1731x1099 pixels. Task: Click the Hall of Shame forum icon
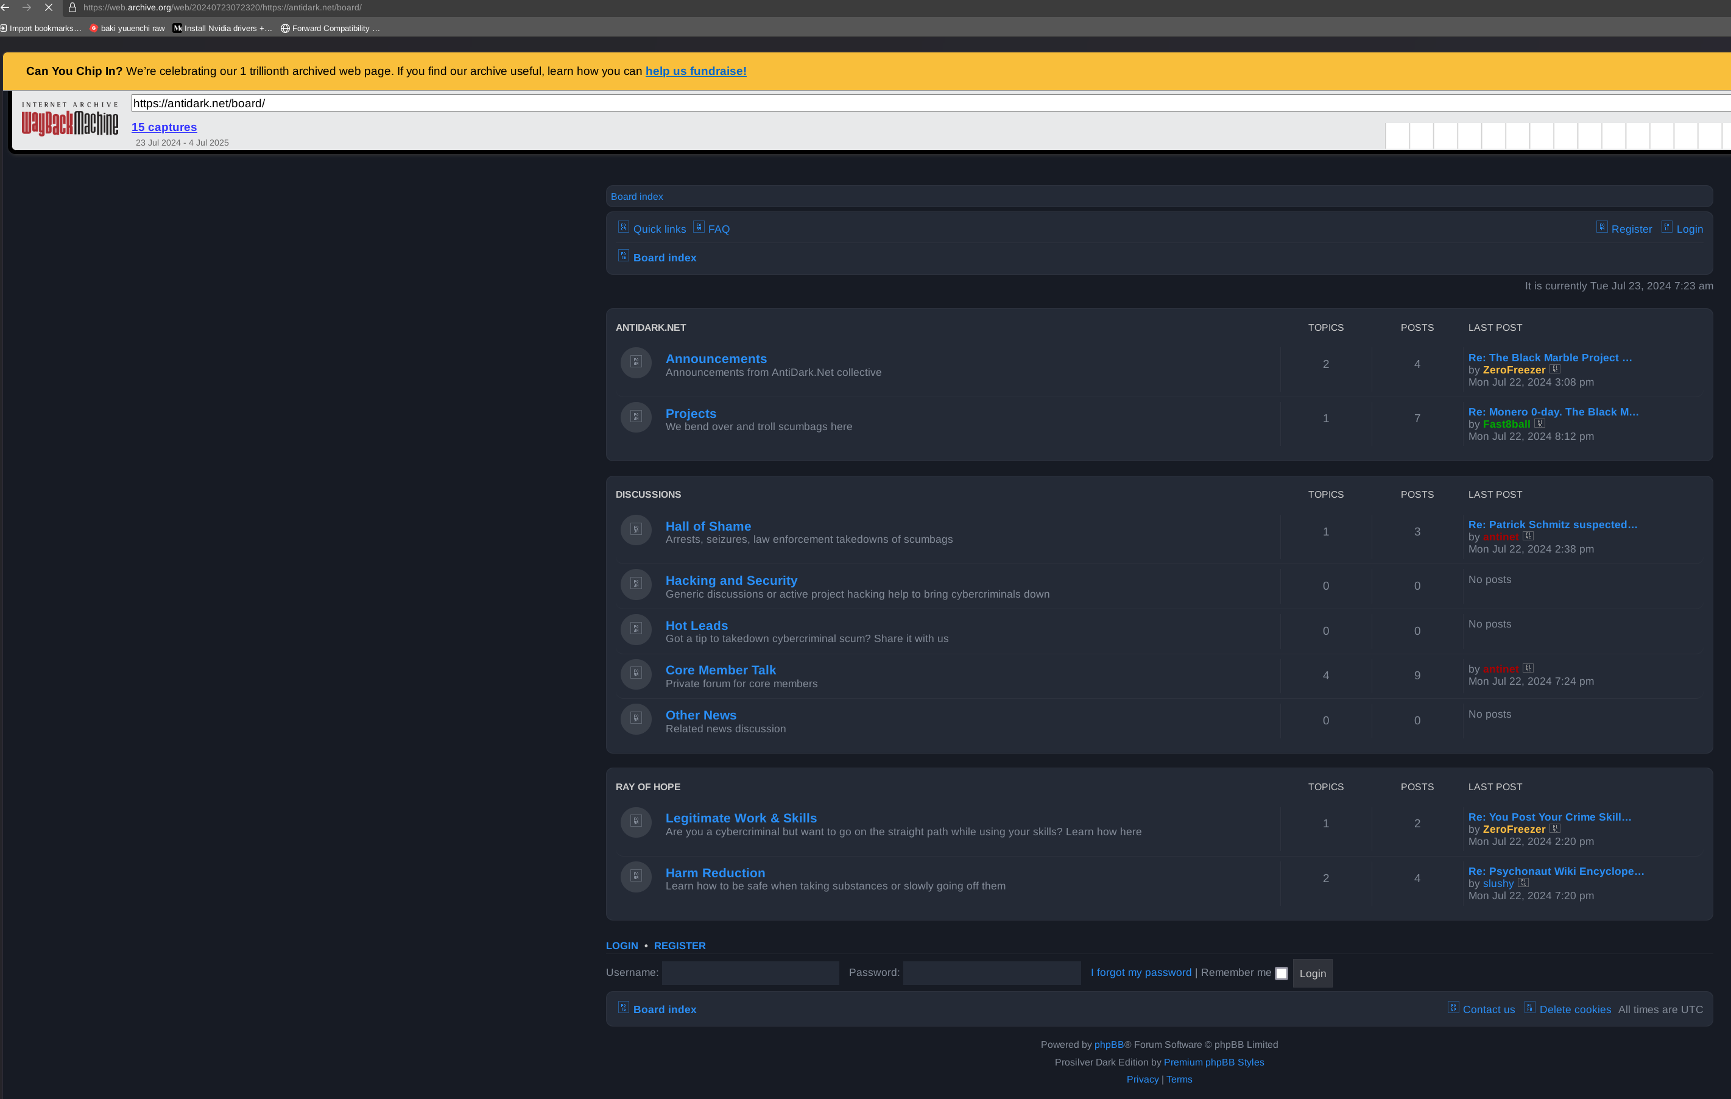635,530
